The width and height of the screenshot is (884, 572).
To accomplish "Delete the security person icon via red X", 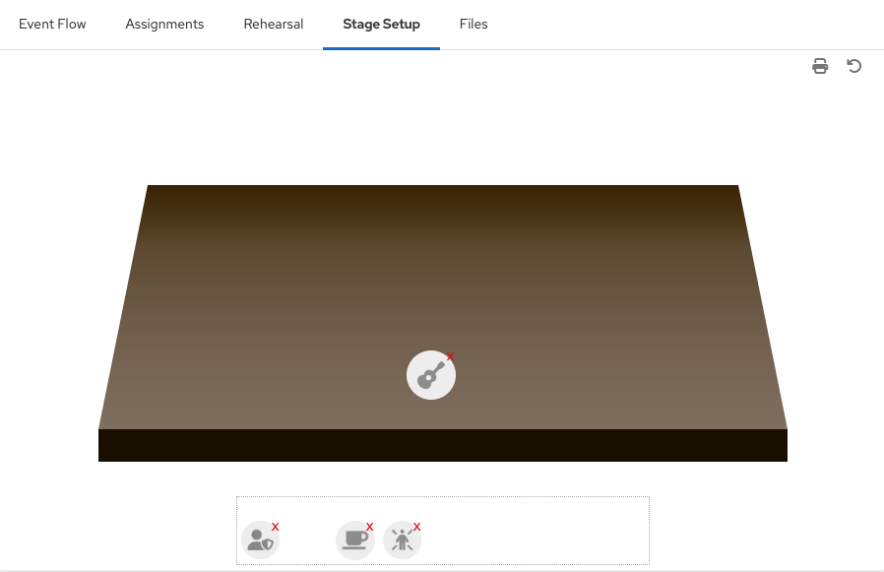I will 276,527.
